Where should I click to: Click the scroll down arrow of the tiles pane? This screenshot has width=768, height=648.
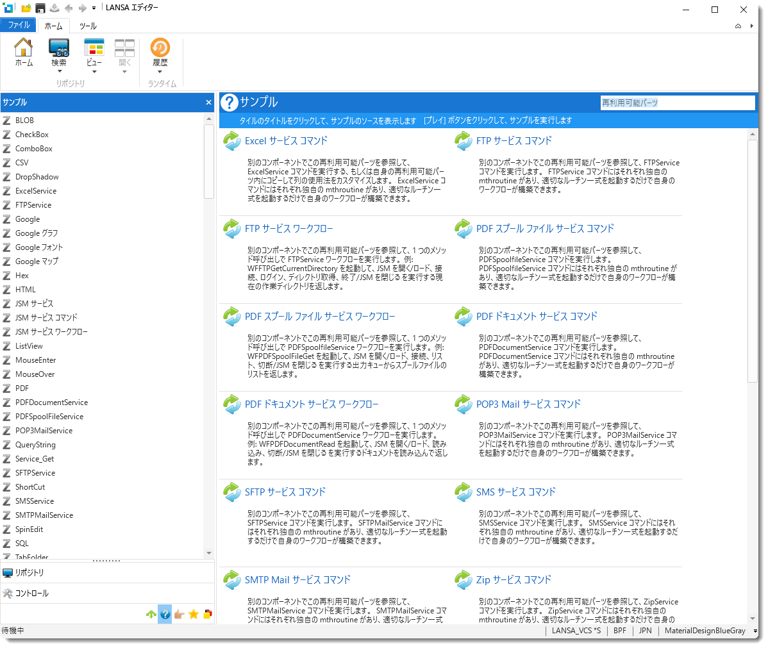(x=753, y=619)
